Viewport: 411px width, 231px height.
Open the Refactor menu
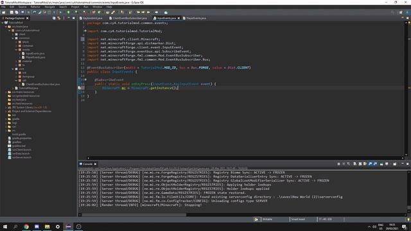pyautogui.click(x=35, y=7)
